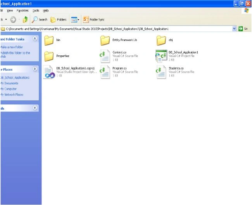Open the View menu

coord(10,10)
